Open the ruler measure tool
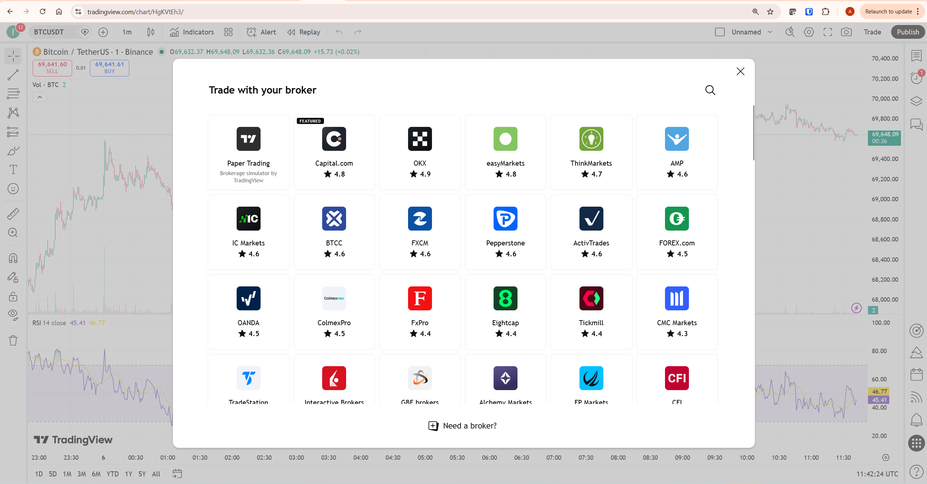This screenshot has width=927, height=484. click(x=13, y=214)
